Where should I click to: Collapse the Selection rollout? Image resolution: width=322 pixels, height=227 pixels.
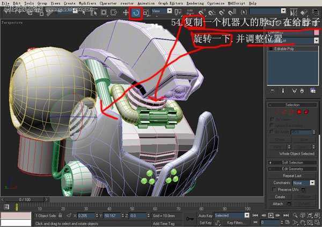click(292, 105)
